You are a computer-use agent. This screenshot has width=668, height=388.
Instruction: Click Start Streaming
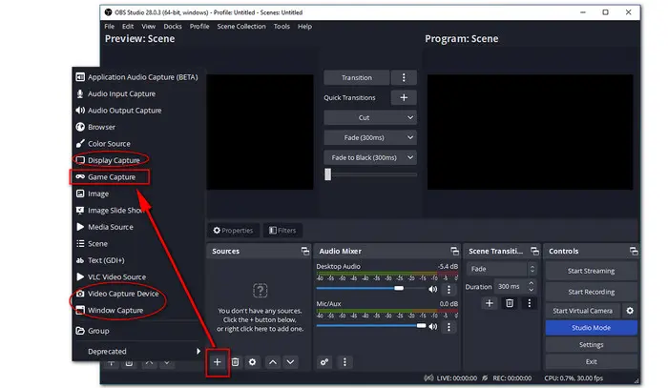coord(591,271)
